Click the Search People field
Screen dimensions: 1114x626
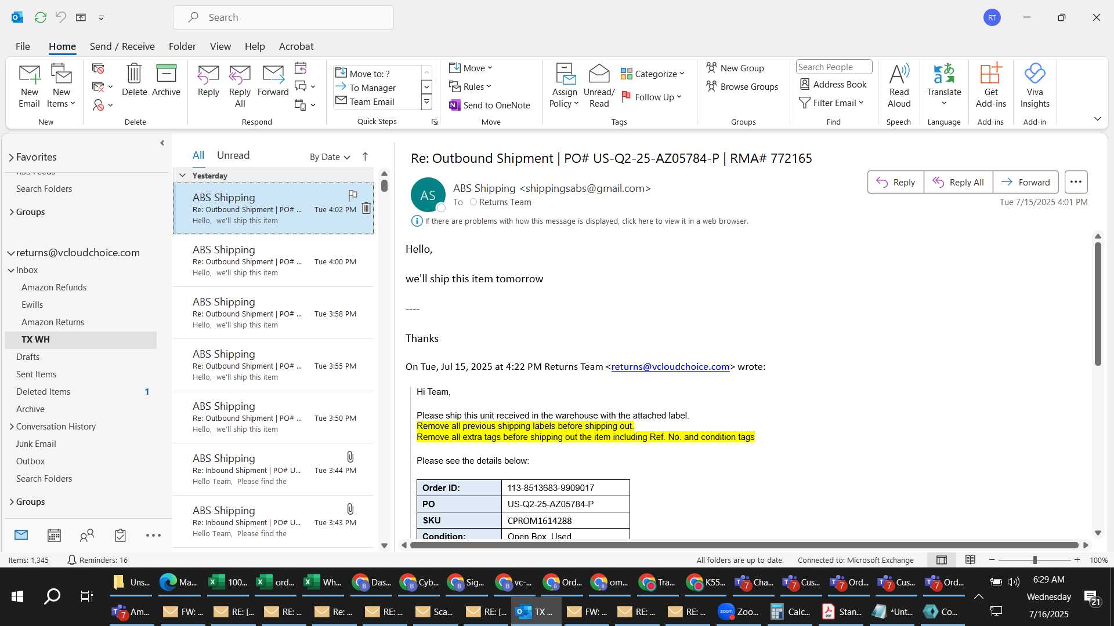834,67
